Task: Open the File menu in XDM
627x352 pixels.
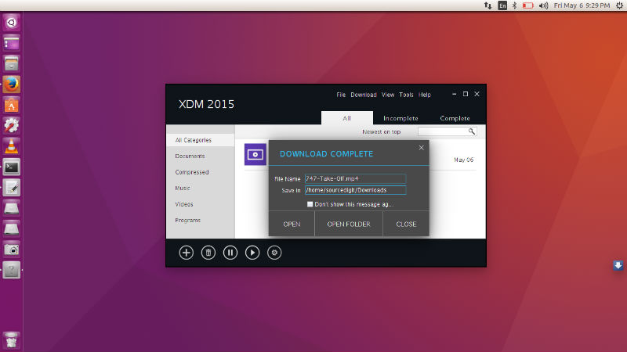Action: (x=341, y=95)
